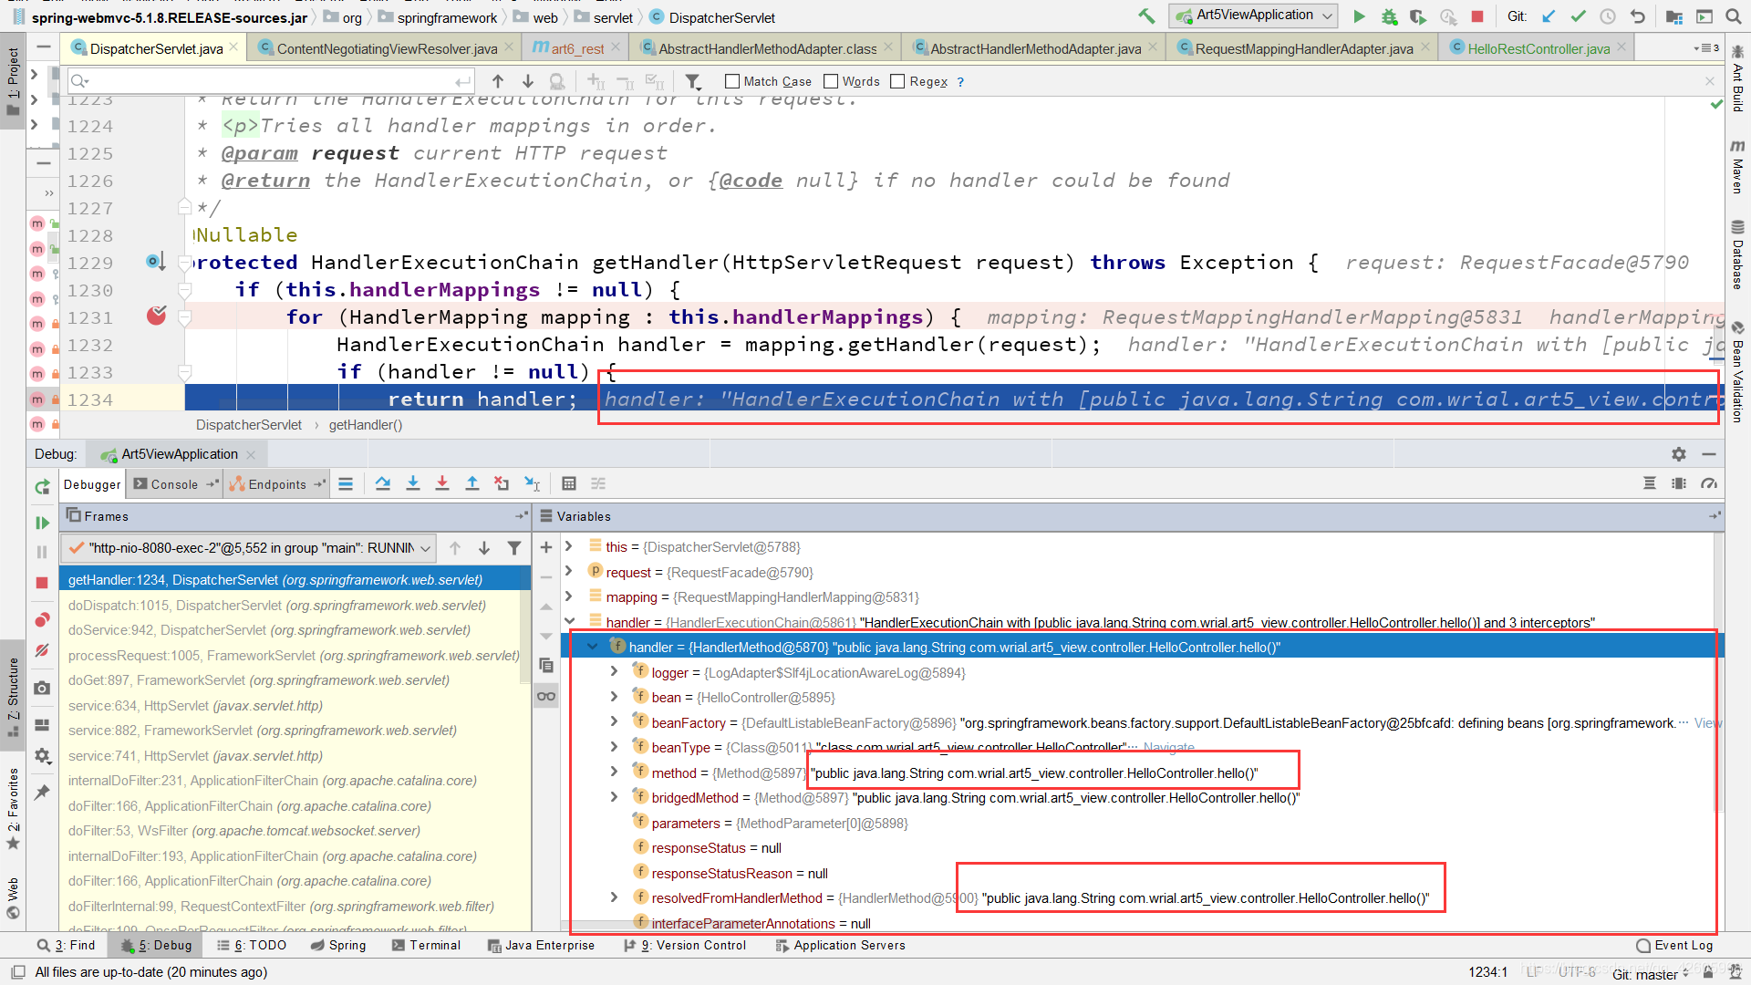This screenshot has height=985, width=1751.
Task: Click the Git master branch widget
Action: click(1652, 973)
